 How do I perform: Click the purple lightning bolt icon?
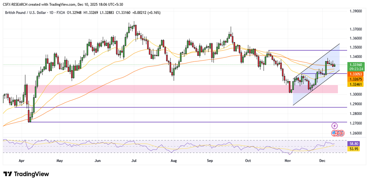coord(334,126)
